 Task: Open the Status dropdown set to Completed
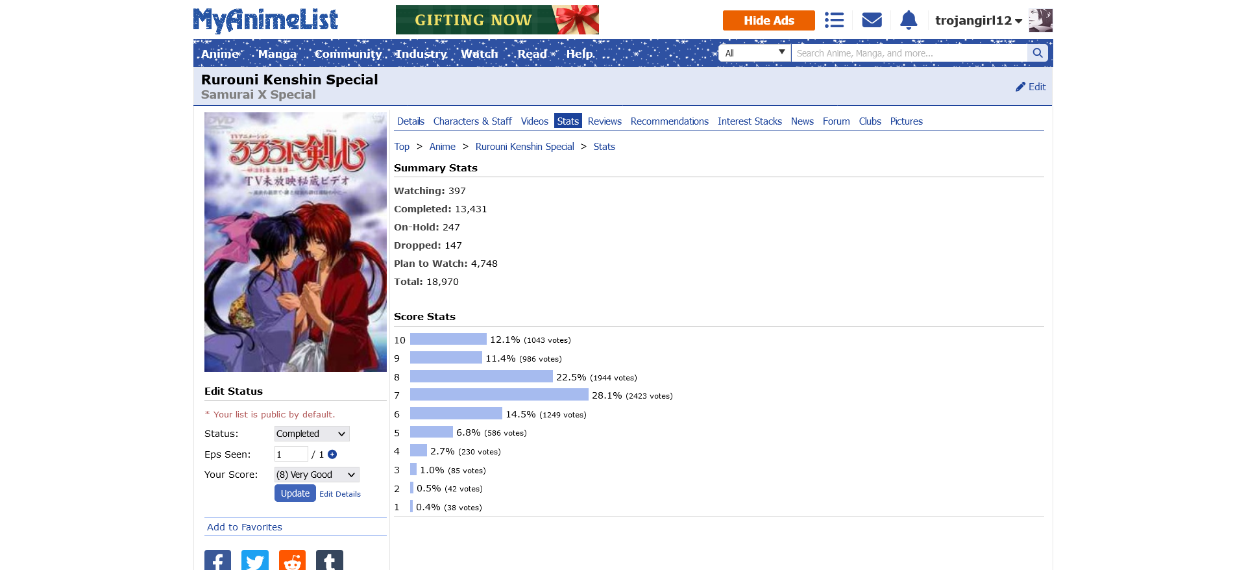pos(311,434)
